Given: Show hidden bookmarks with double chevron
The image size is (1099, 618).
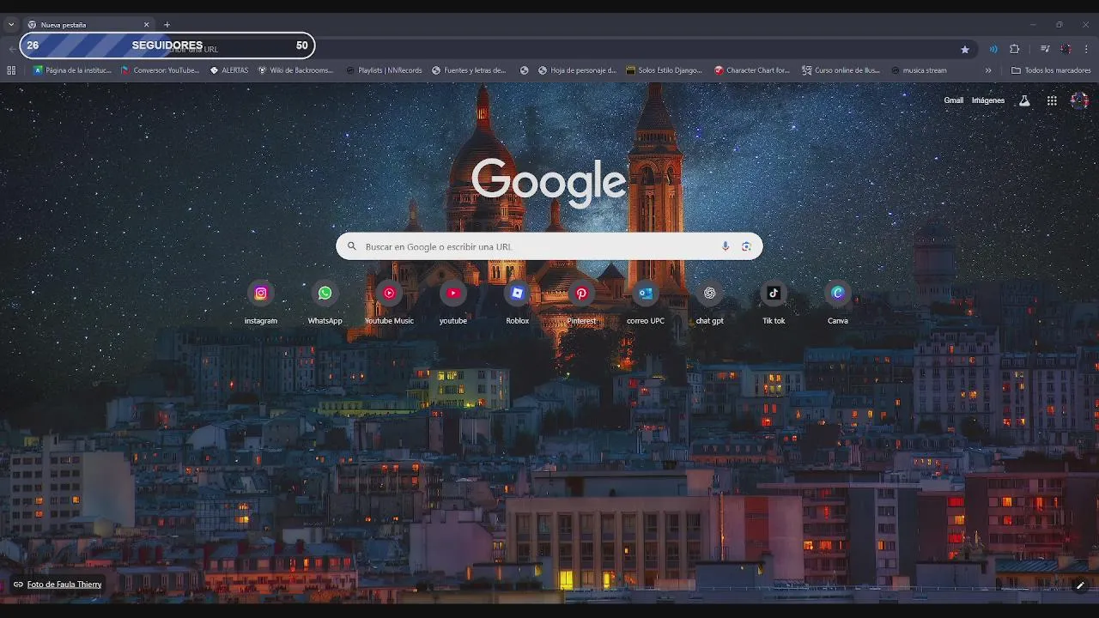Looking at the screenshot, I should (x=988, y=70).
